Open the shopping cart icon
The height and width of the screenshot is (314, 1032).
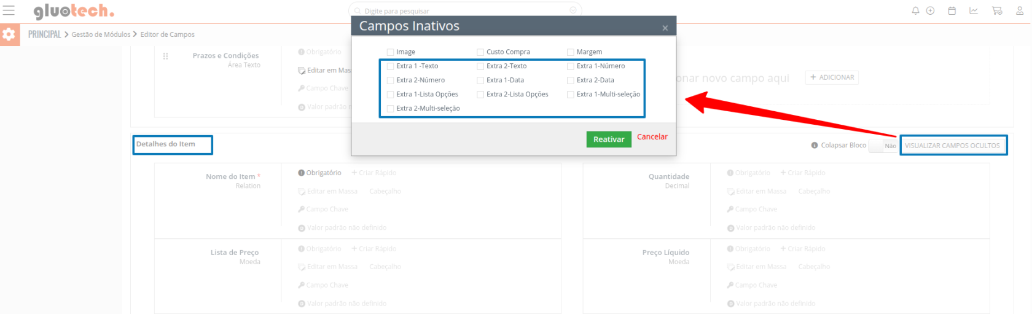[x=996, y=10]
